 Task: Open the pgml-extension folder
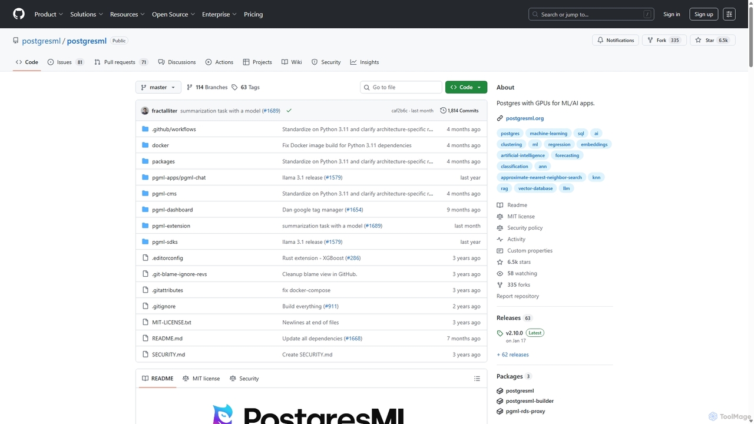[171, 226]
